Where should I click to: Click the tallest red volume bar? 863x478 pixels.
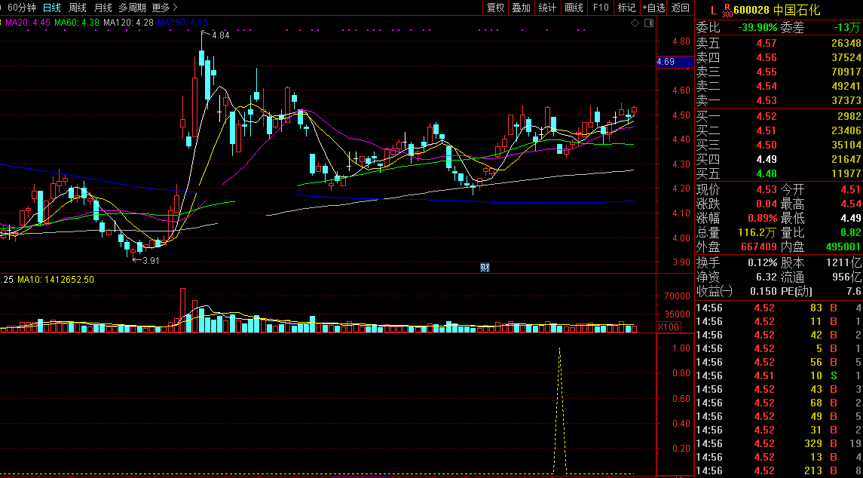click(182, 310)
